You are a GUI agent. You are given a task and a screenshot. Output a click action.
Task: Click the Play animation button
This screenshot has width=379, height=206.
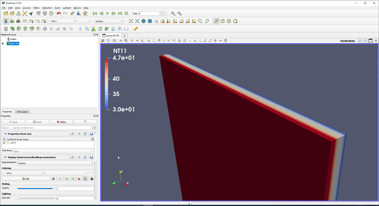[x=108, y=14]
